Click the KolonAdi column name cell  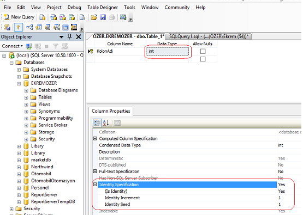[x=120, y=51]
